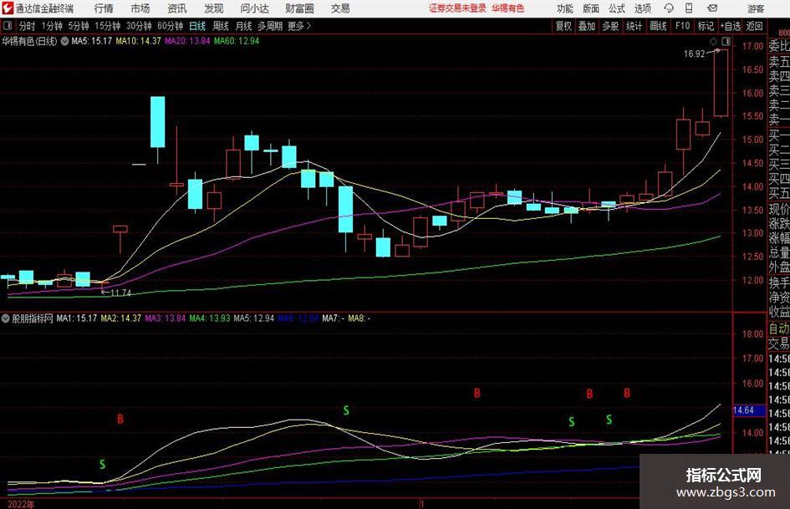Open the 资讯 menu
The image size is (790, 509).
(x=177, y=8)
